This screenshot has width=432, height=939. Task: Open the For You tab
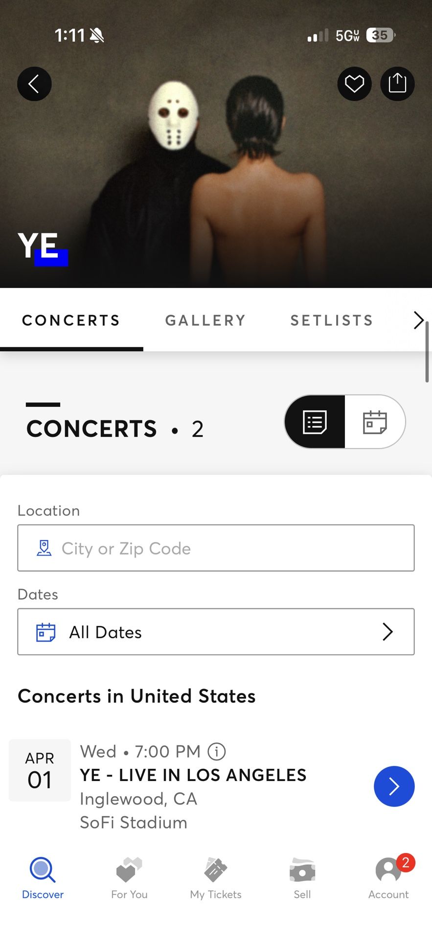129,878
